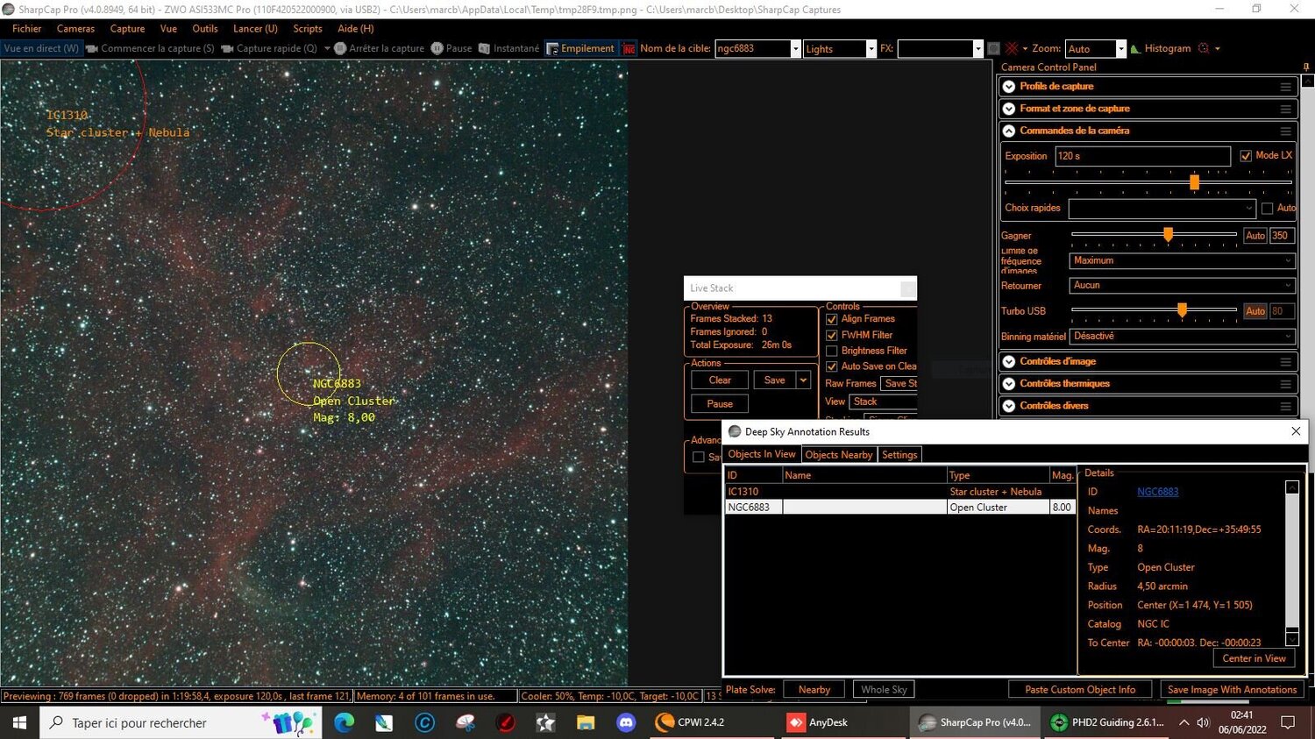This screenshot has height=739, width=1315.
Task: Switch to the Objects Nearby tab
Action: [838, 454]
